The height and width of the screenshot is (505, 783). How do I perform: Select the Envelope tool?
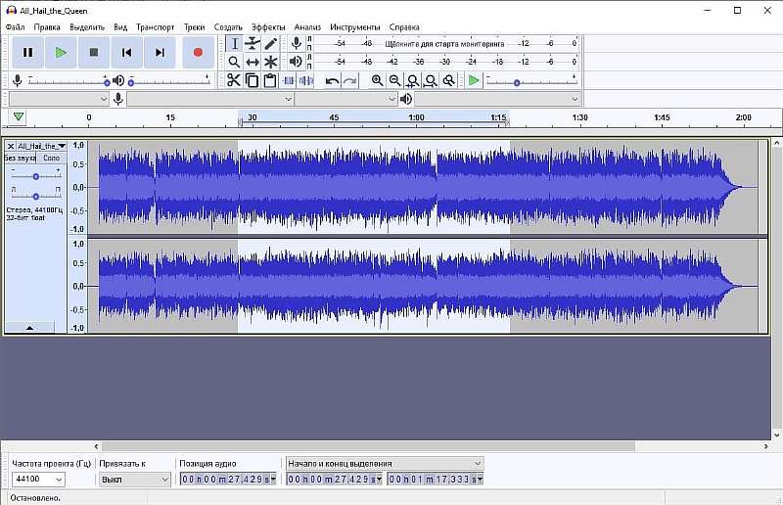[x=253, y=43]
